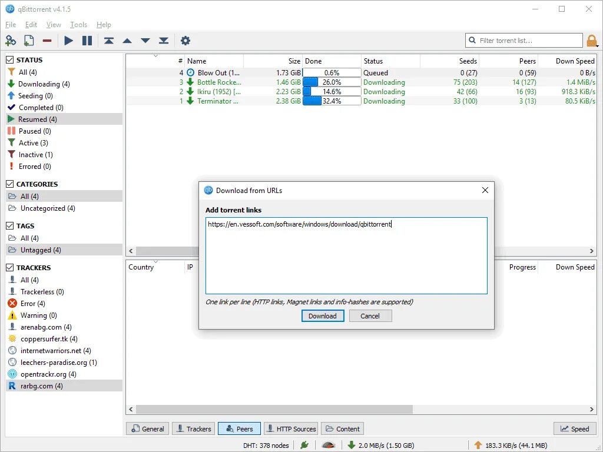Screen dimensions: 603x452
Task: Click the green download speed arrow in status bar
Action: pos(351,445)
